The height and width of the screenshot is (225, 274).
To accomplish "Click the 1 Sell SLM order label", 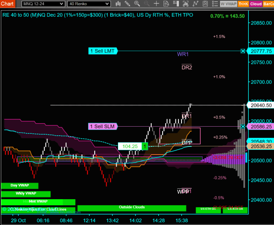I will pos(103,126).
